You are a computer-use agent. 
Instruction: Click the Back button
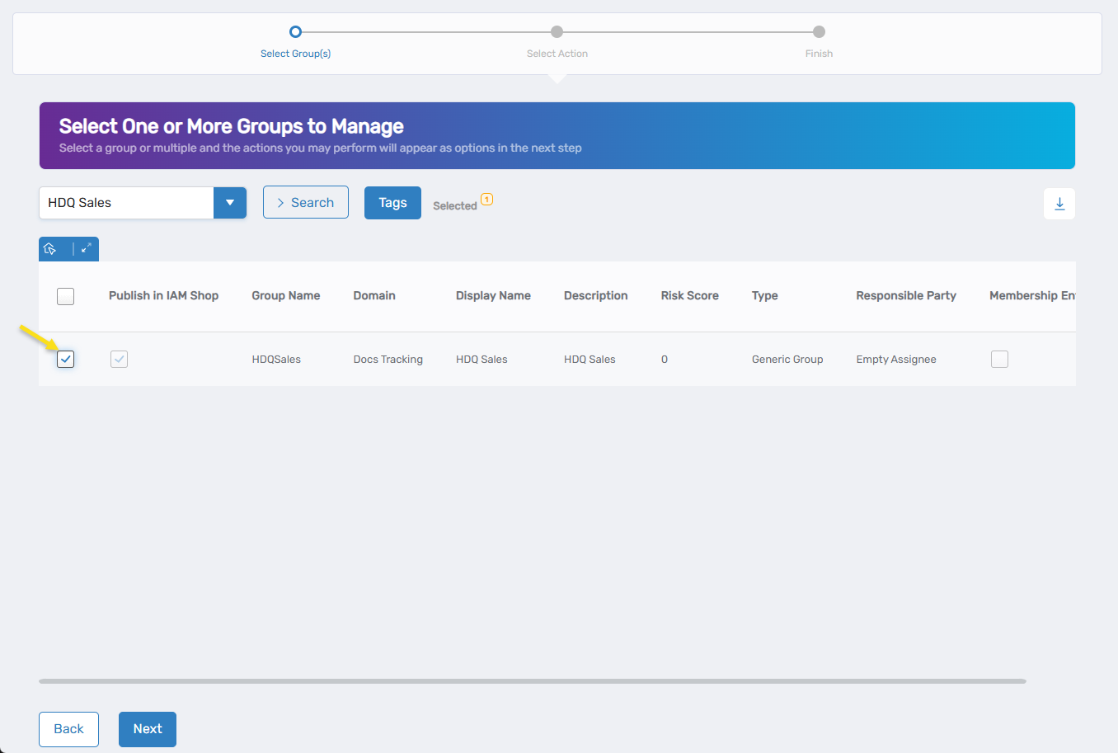point(68,729)
